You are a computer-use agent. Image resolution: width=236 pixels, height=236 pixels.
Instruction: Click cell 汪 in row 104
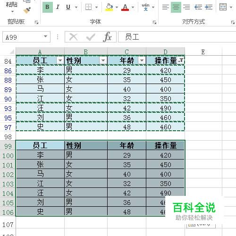[40, 193]
